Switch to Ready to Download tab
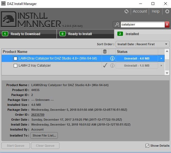 (28, 34)
